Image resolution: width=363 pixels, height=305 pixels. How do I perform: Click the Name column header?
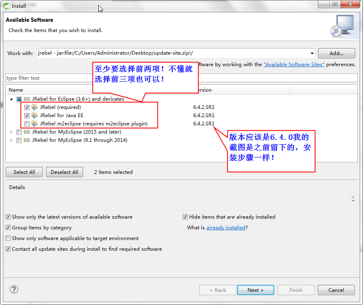(x=16, y=90)
